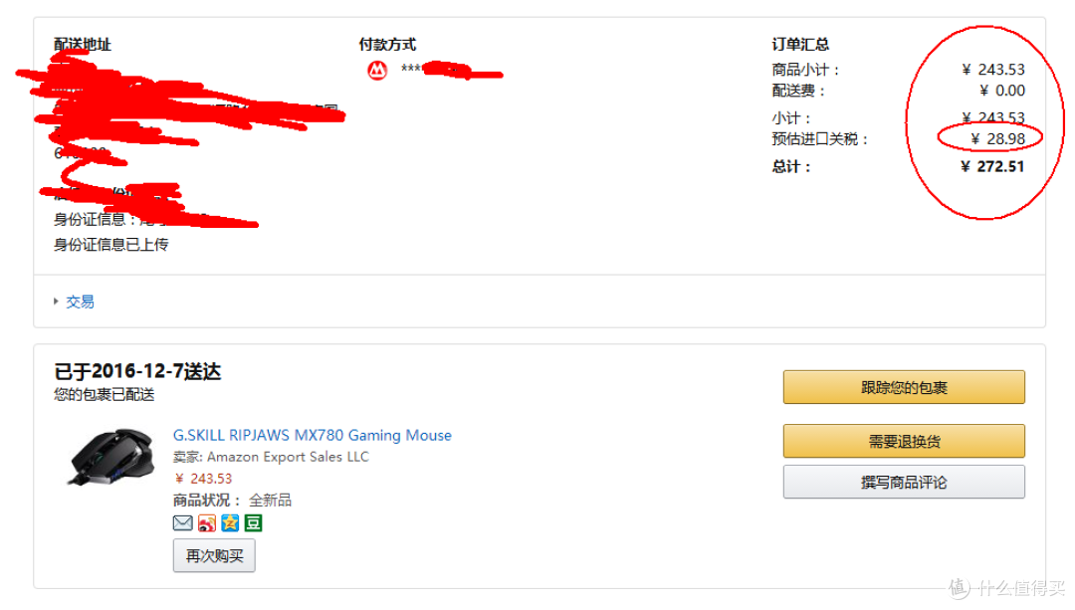This screenshot has width=1075, height=610.
Task: Click the shipping fee amount ¥0.00
Action: [x=1001, y=91]
